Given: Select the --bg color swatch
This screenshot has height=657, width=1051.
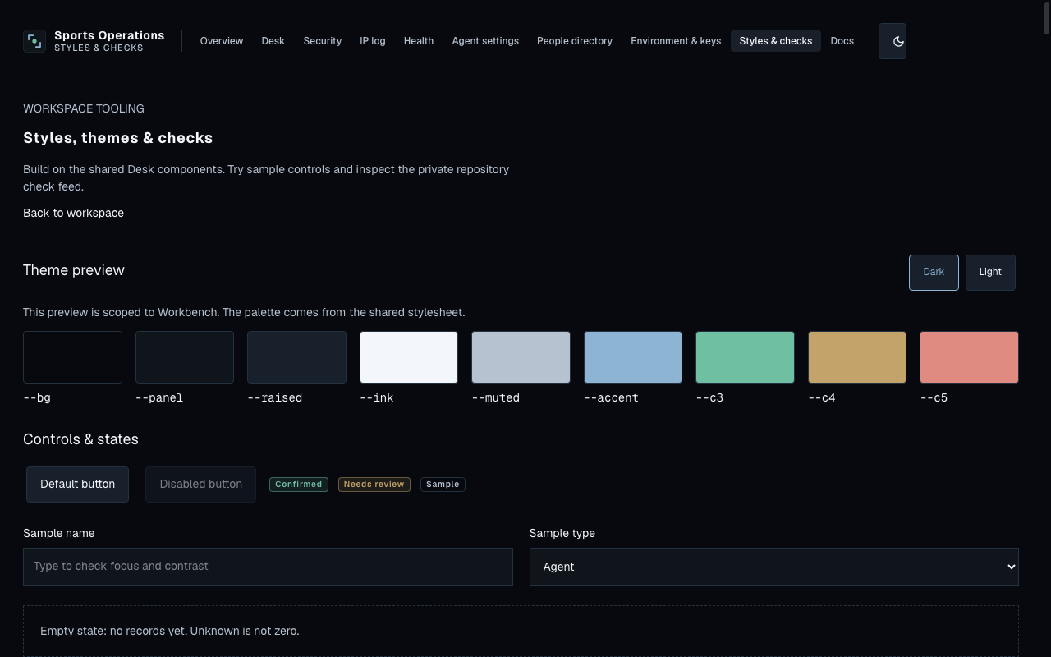Looking at the screenshot, I should 72,357.
